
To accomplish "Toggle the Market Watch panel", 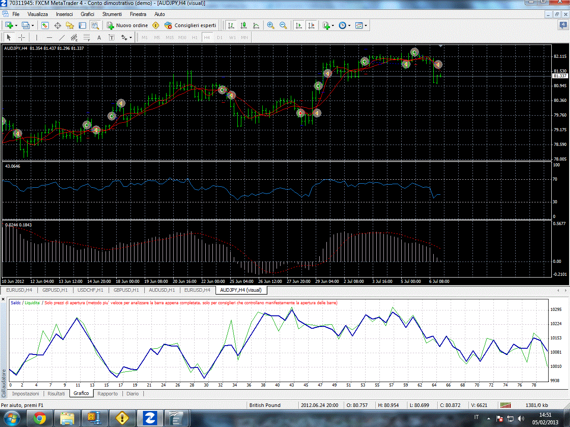I will (45, 25).
